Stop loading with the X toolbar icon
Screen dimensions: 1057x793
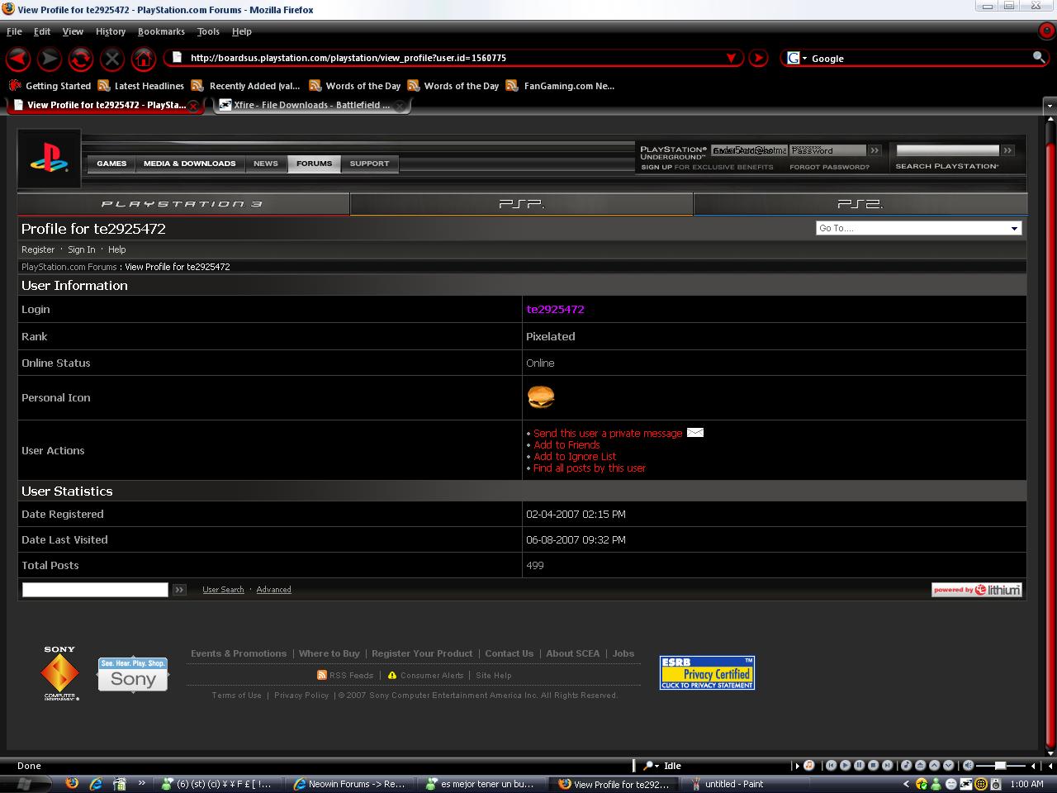[x=112, y=59]
